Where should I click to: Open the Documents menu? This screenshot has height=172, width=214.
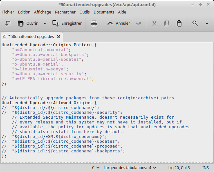tap(104, 12)
